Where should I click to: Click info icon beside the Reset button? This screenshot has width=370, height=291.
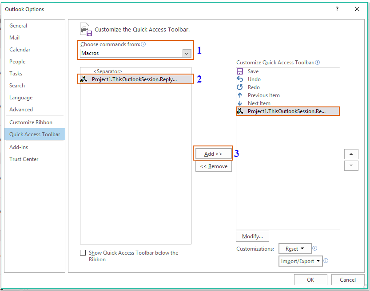click(314, 248)
